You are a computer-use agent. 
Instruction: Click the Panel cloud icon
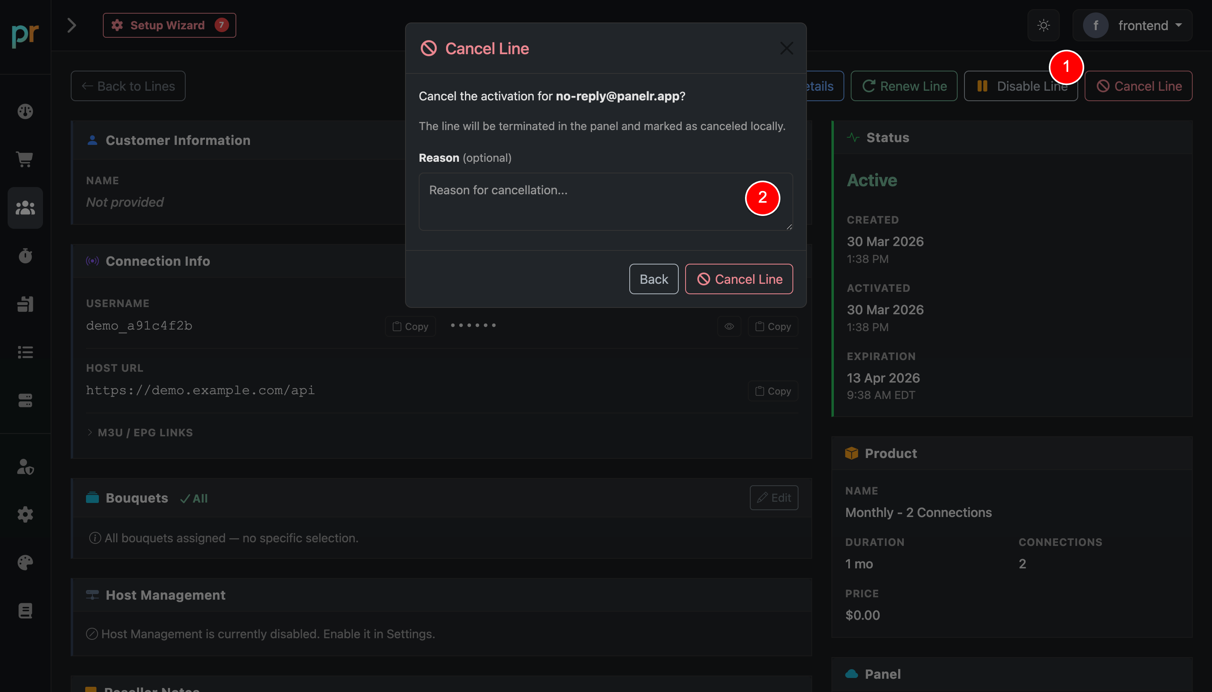(x=852, y=674)
